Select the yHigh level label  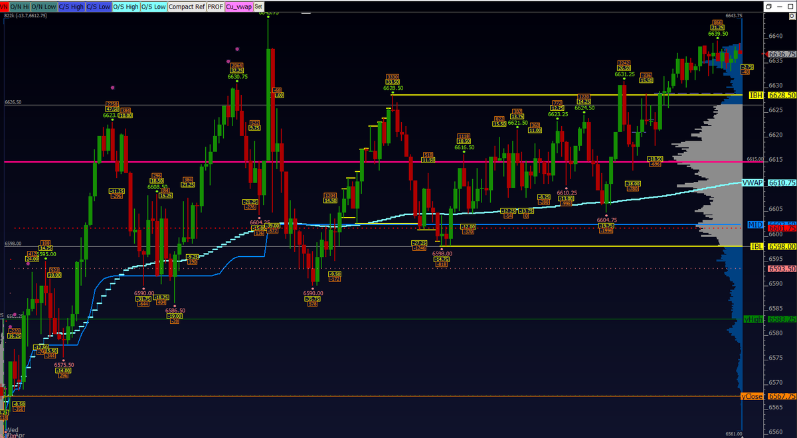tap(753, 319)
